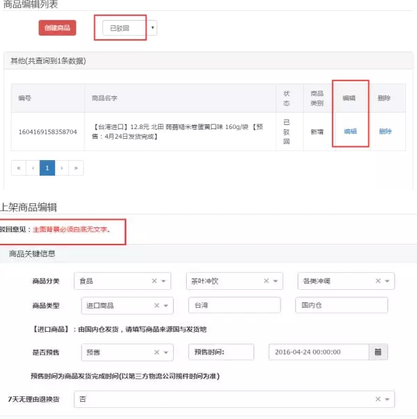The width and height of the screenshot is (417, 419).
Task: Clear the 茶叶冲饮 subcategory selection
Action: coord(266,281)
